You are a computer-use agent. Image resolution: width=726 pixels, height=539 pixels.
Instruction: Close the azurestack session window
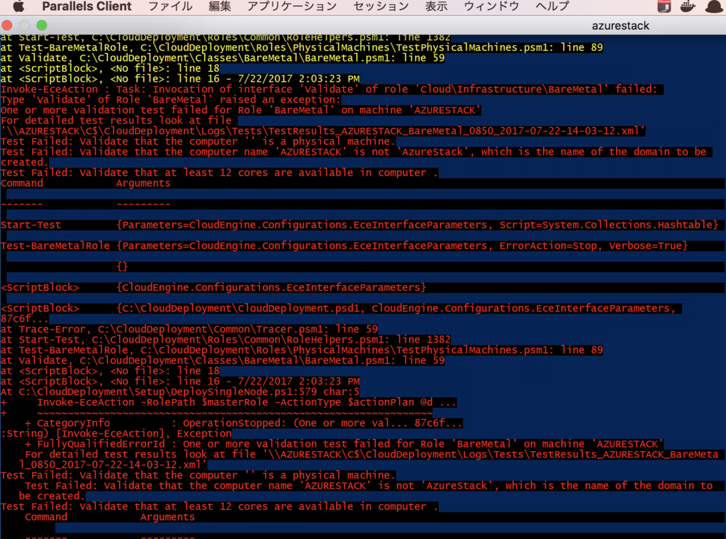[10, 26]
